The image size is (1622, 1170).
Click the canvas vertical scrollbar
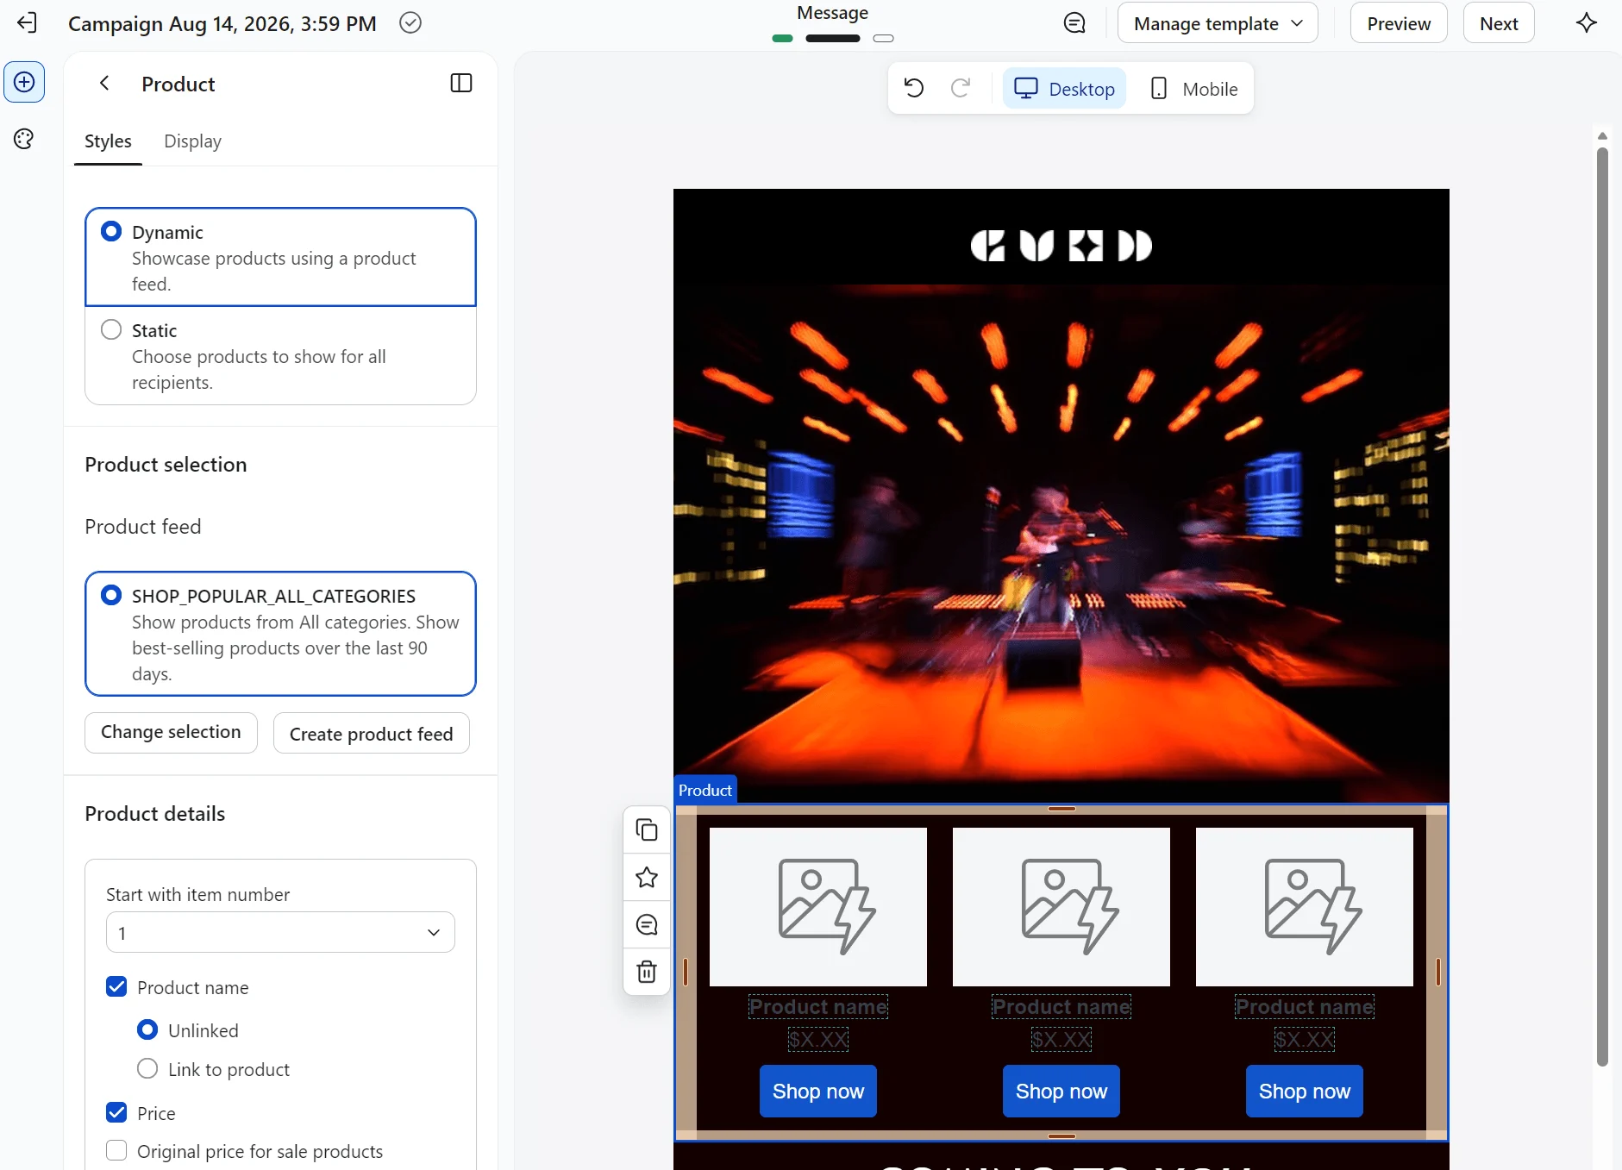click(x=1602, y=607)
